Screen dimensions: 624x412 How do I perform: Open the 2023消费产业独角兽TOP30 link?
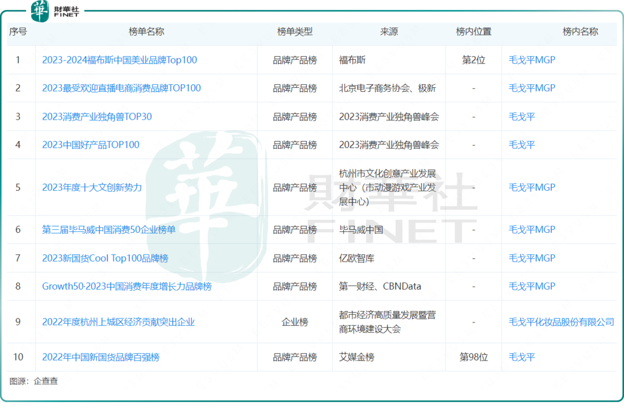(x=97, y=117)
